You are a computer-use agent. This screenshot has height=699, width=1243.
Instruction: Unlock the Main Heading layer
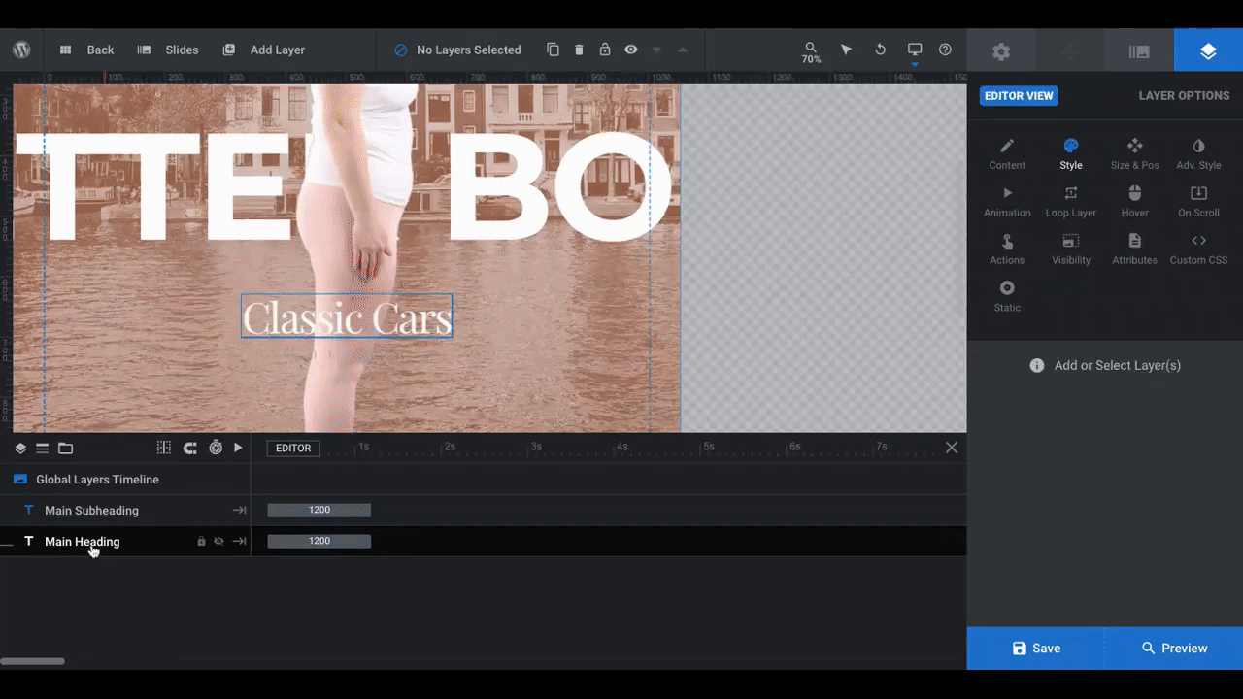point(202,541)
